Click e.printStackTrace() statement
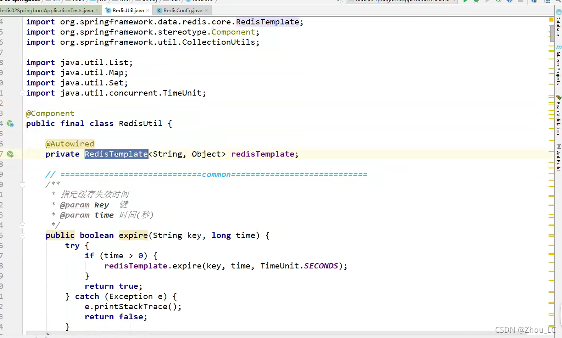 (x=133, y=307)
